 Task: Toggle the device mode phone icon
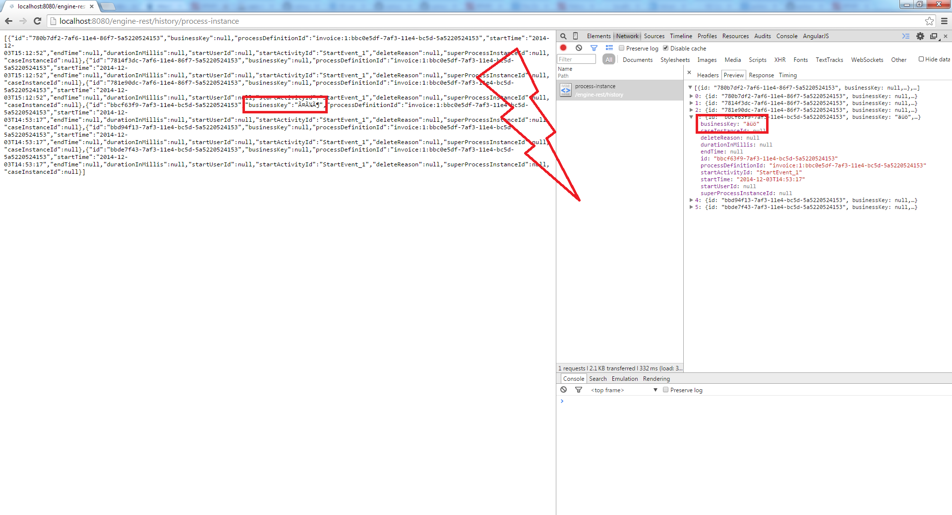coord(575,36)
